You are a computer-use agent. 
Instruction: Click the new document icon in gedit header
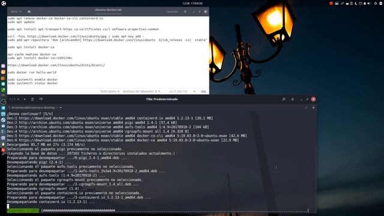pyautogui.click(x=29, y=11)
